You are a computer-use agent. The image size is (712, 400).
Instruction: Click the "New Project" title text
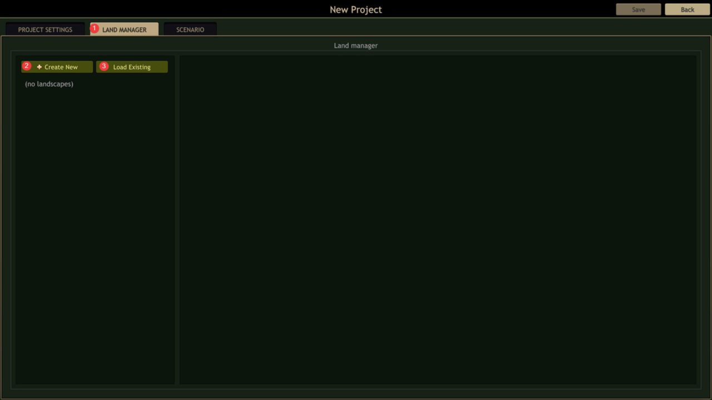[356, 9]
